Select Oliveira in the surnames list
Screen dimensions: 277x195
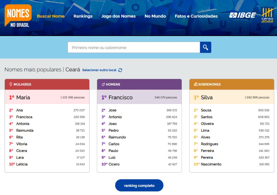coord(207,123)
